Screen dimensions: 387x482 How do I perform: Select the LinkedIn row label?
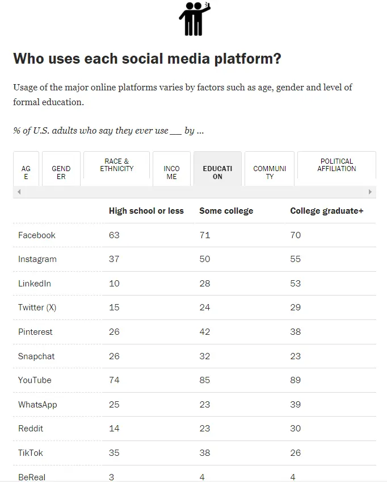point(35,284)
